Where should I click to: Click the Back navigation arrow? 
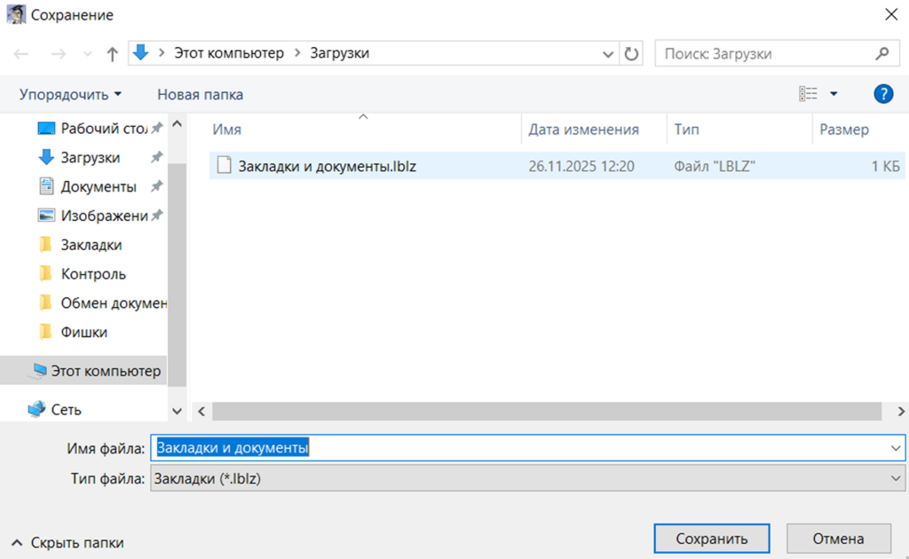(x=21, y=54)
